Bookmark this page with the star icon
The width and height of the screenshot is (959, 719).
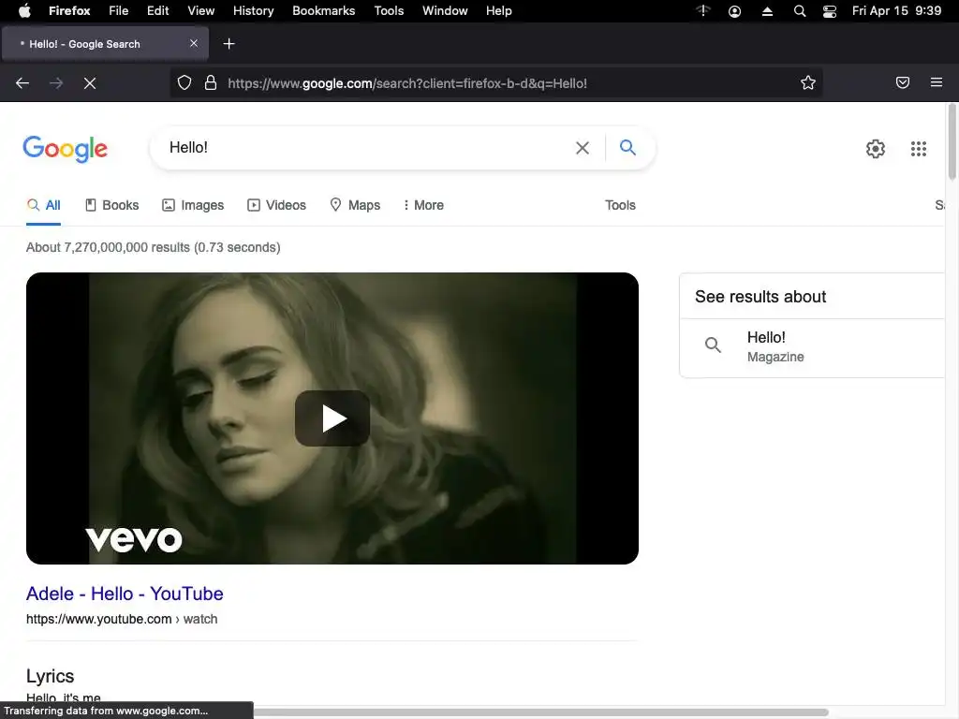click(808, 82)
